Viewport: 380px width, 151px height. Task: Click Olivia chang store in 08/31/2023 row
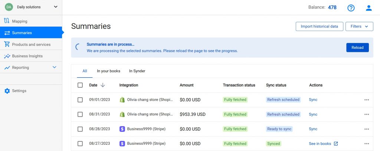150,114
